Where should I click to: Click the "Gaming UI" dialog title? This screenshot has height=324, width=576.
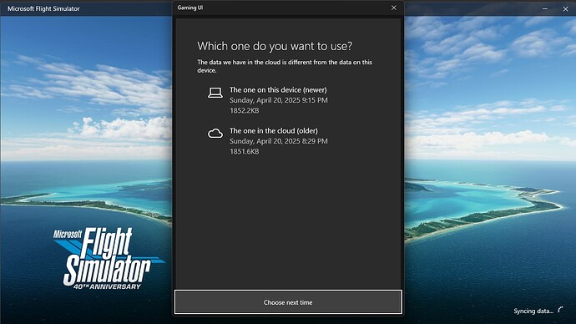[x=190, y=8]
